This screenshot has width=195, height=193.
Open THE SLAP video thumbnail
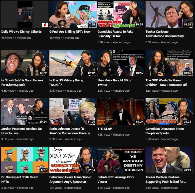(x=121, y=112)
